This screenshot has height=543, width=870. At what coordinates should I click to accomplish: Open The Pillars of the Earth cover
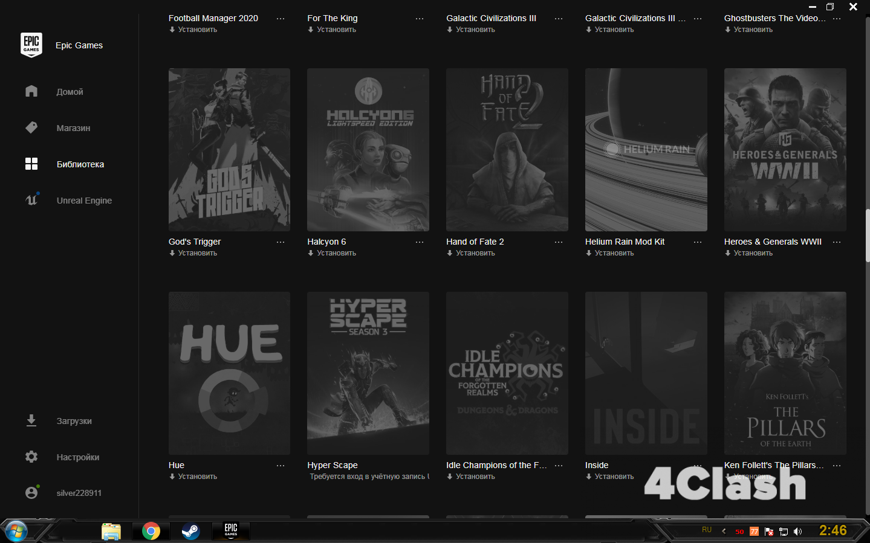click(785, 373)
